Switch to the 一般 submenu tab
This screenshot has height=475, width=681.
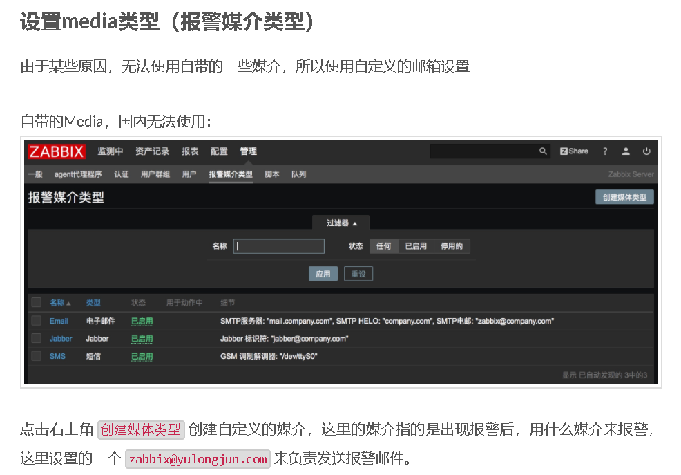click(x=35, y=174)
